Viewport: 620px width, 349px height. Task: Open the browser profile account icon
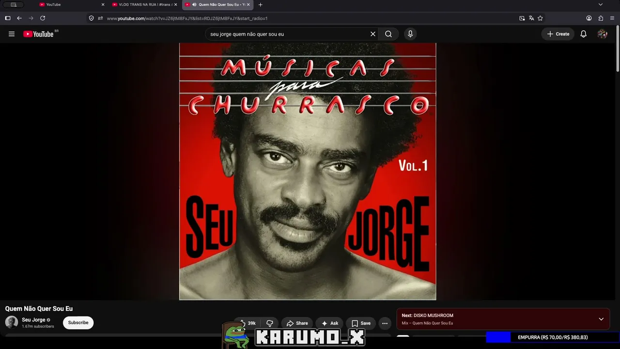pyautogui.click(x=589, y=18)
